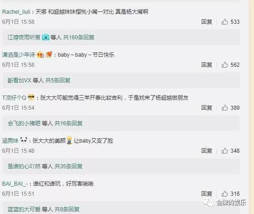
Task: Visit BAI_BAI_- user profile
Action: [15, 184]
